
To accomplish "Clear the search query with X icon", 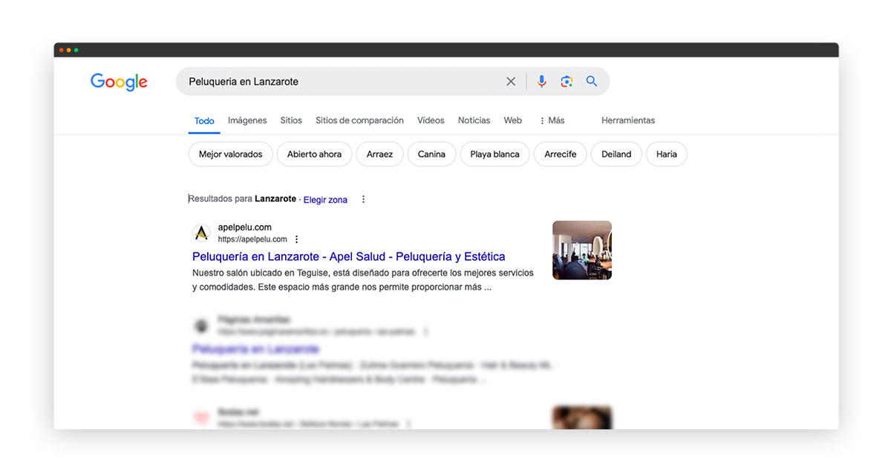I will 511,82.
